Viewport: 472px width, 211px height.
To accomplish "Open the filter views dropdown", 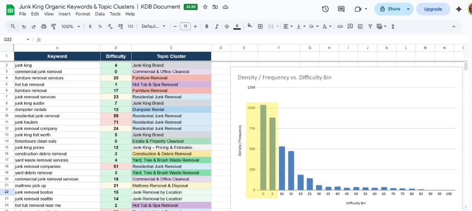I will pyautogui.click(x=381, y=27).
